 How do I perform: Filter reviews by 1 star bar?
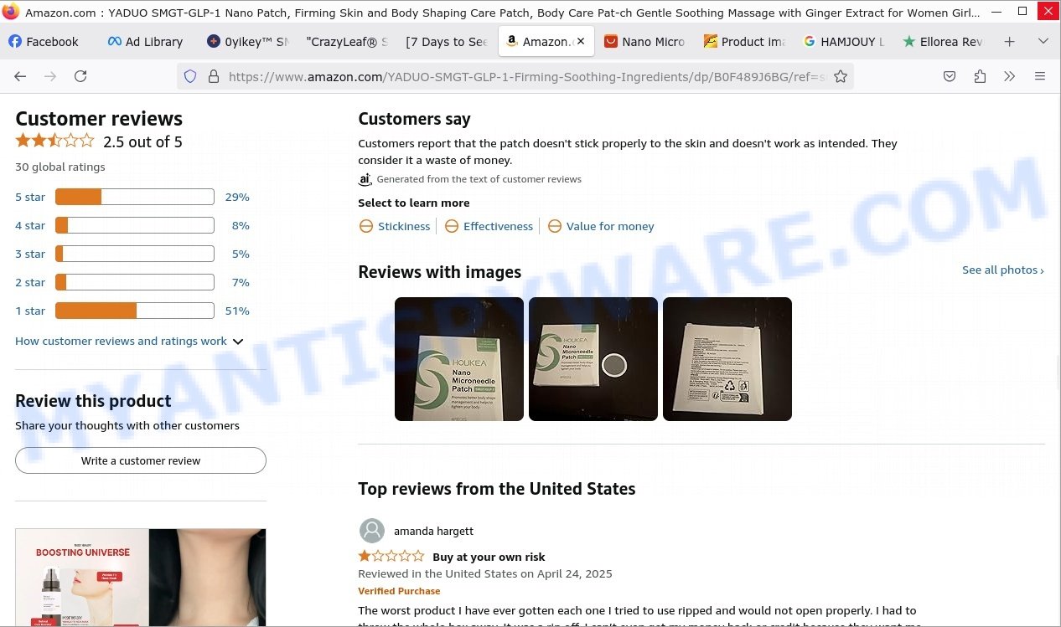coord(132,311)
